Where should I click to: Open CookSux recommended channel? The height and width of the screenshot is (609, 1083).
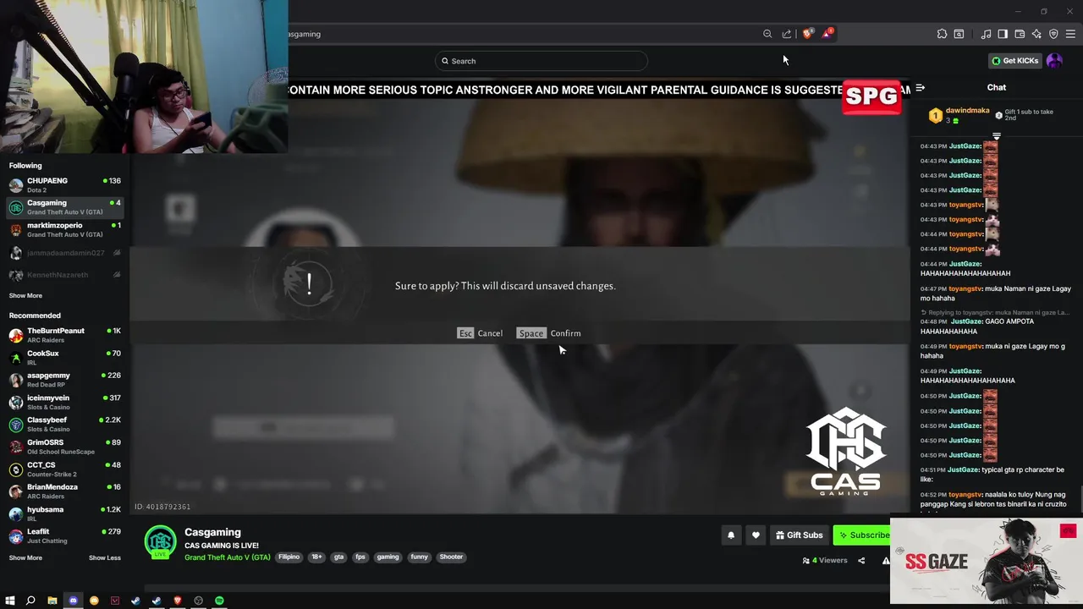click(x=65, y=357)
